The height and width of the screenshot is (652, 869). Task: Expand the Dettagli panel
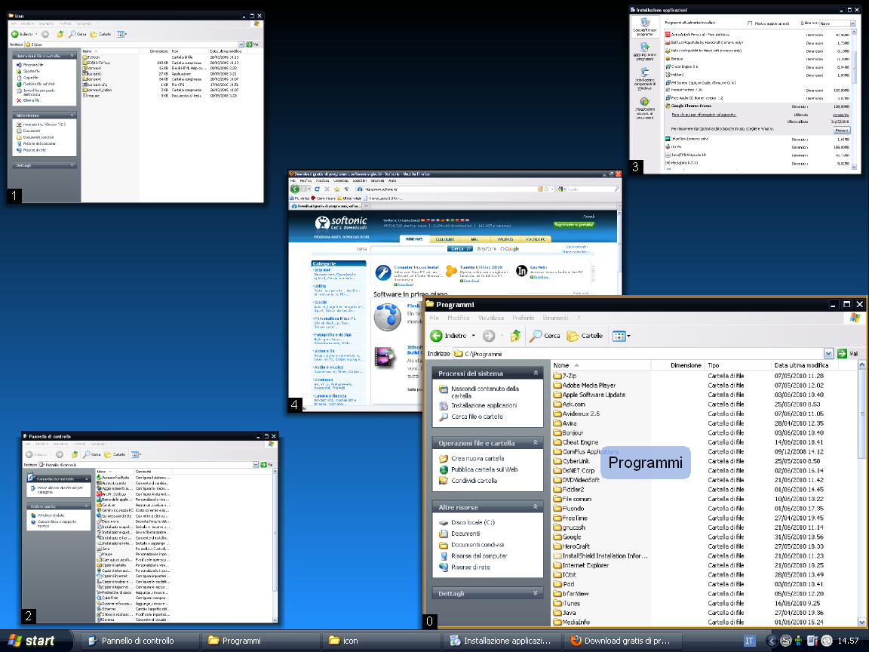tap(536, 593)
